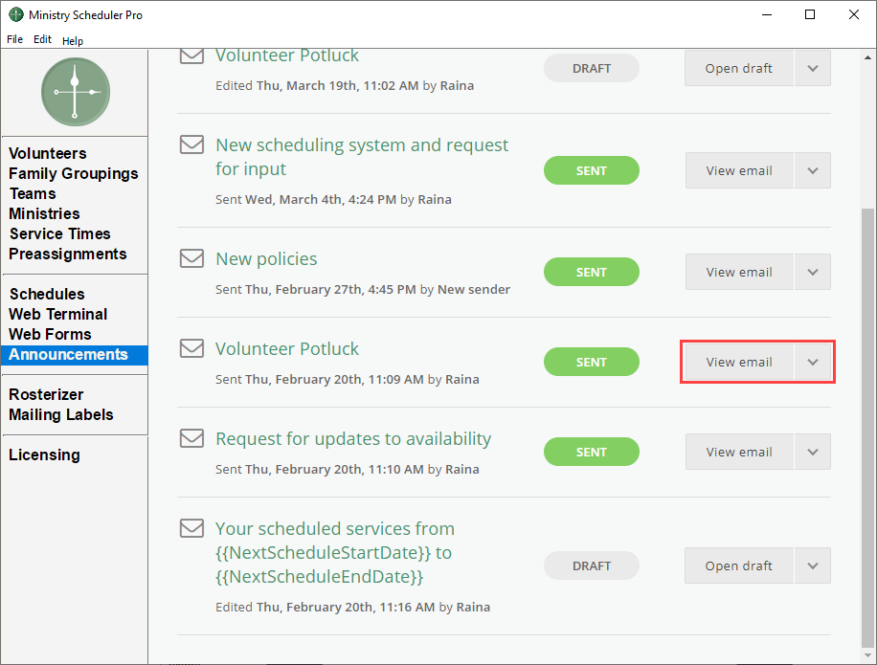The image size is (877, 665).
Task: Click the DRAFT badge for Your scheduled services
Action: coord(591,565)
